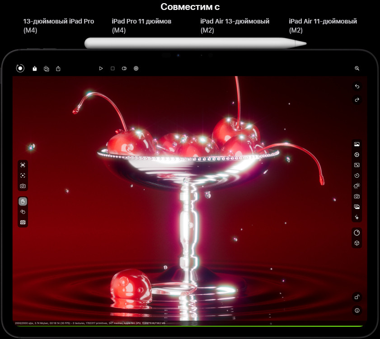Click the undo arrow
The width and height of the screenshot is (380, 339).
coord(357,86)
